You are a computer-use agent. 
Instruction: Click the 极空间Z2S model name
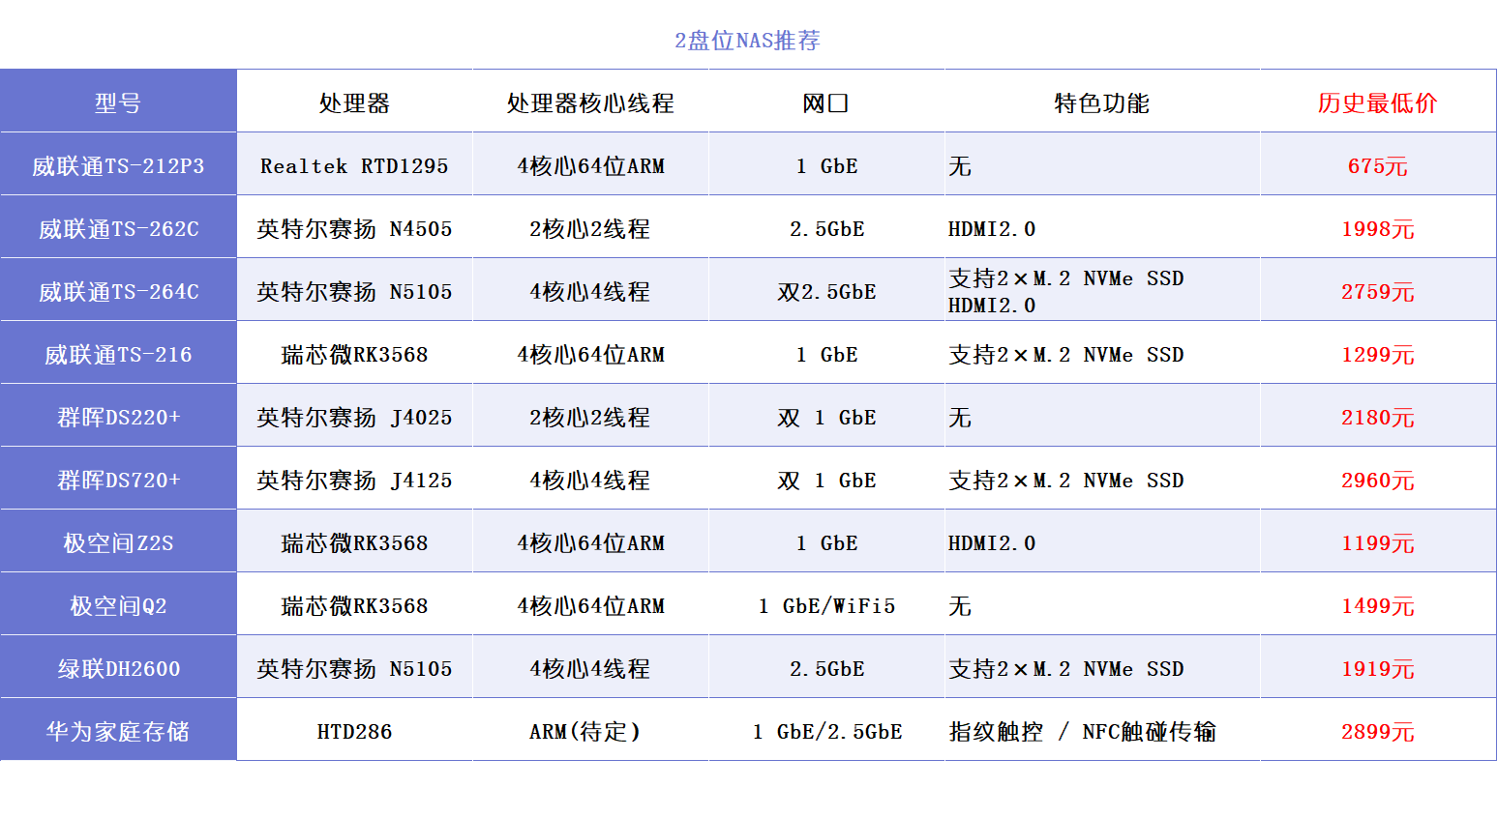118,541
